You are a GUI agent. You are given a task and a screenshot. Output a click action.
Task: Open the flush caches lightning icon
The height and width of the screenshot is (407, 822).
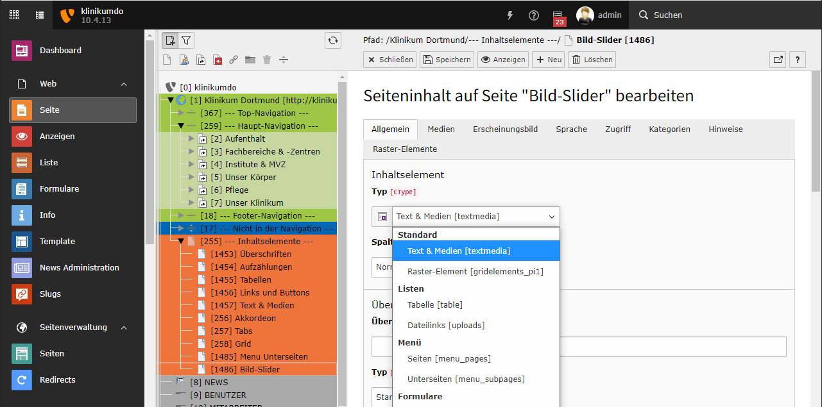pyautogui.click(x=510, y=15)
